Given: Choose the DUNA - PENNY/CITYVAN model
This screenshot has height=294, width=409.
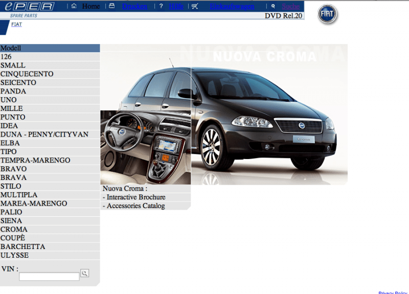Looking at the screenshot, I should 44,134.
